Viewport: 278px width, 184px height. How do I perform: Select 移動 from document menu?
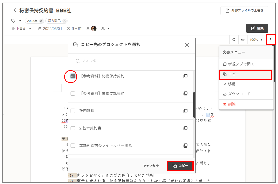[232, 84]
